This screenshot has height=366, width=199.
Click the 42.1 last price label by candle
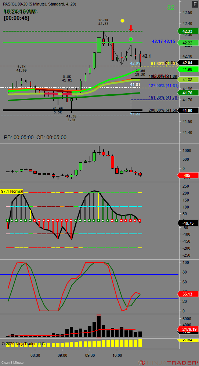point(146,56)
